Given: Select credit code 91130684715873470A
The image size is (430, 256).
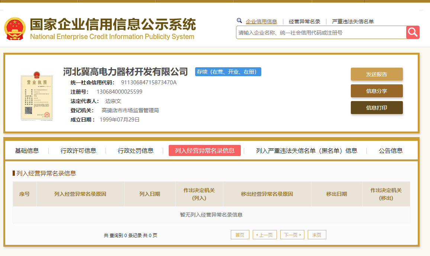Looking at the screenshot, I should [x=149, y=82].
